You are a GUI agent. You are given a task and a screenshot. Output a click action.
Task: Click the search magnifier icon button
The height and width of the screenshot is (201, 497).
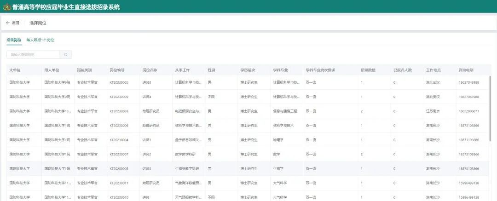pyautogui.click(x=66, y=55)
